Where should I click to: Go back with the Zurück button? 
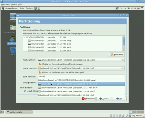click(x=104, y=99)
